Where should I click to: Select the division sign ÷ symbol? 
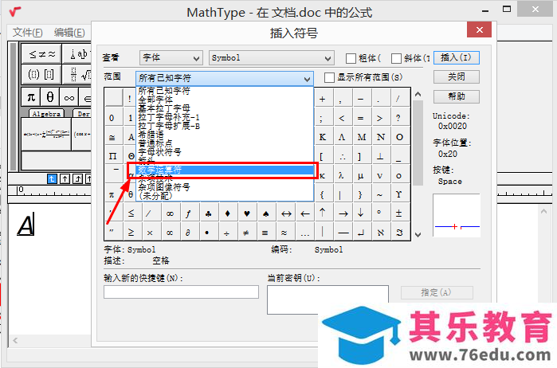click(226, 233)
